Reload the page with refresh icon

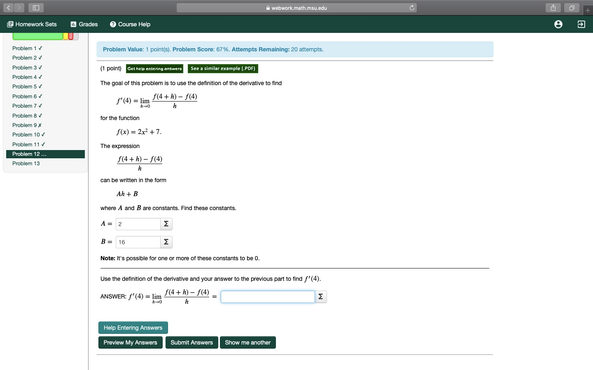[412, 8]
